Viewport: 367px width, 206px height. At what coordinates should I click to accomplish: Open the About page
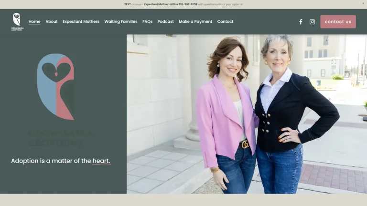52,21
